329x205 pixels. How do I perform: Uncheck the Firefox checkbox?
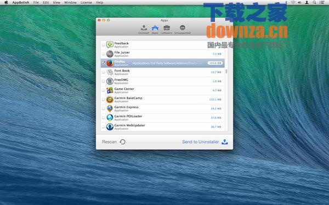pos(104,63)
